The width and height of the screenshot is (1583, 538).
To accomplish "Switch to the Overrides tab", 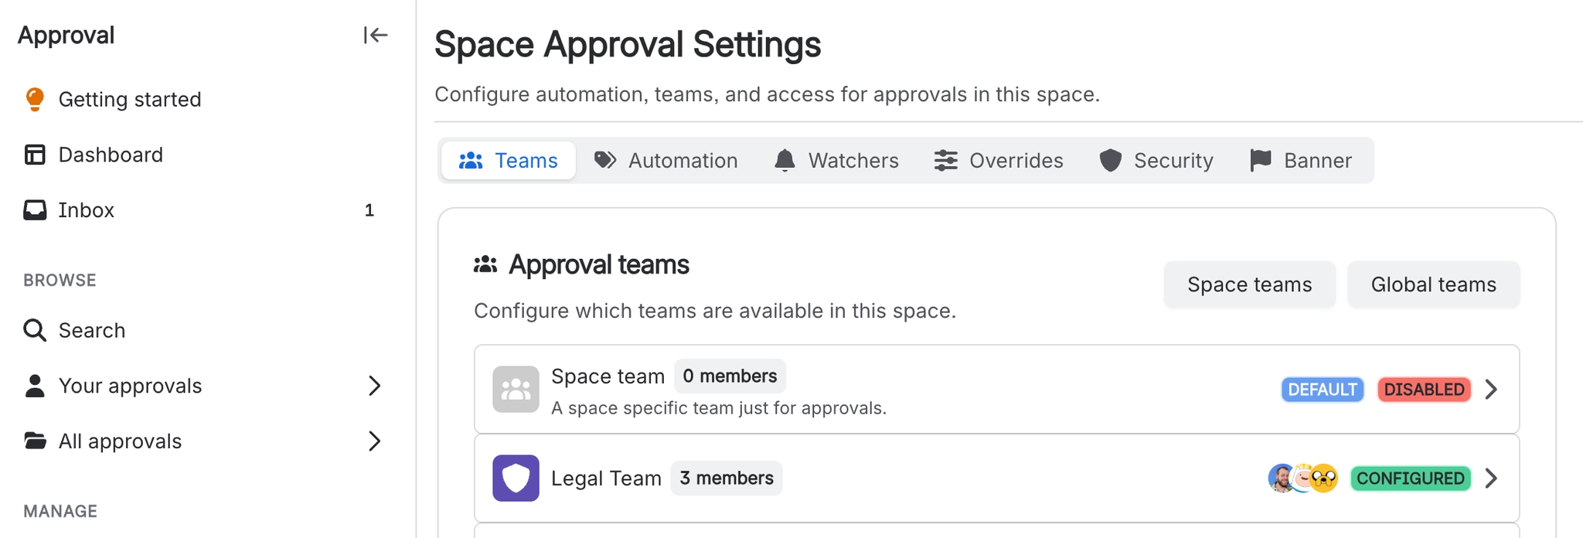I will pyautogui.click(x=999, y=160).
